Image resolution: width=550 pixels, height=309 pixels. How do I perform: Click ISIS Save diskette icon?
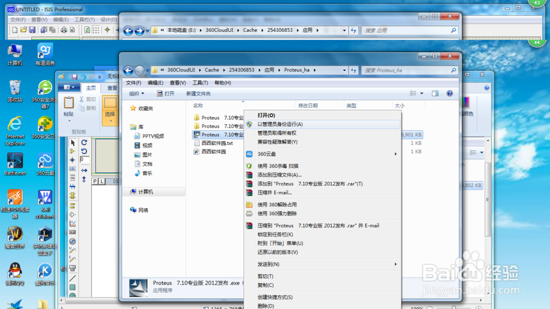32,30
